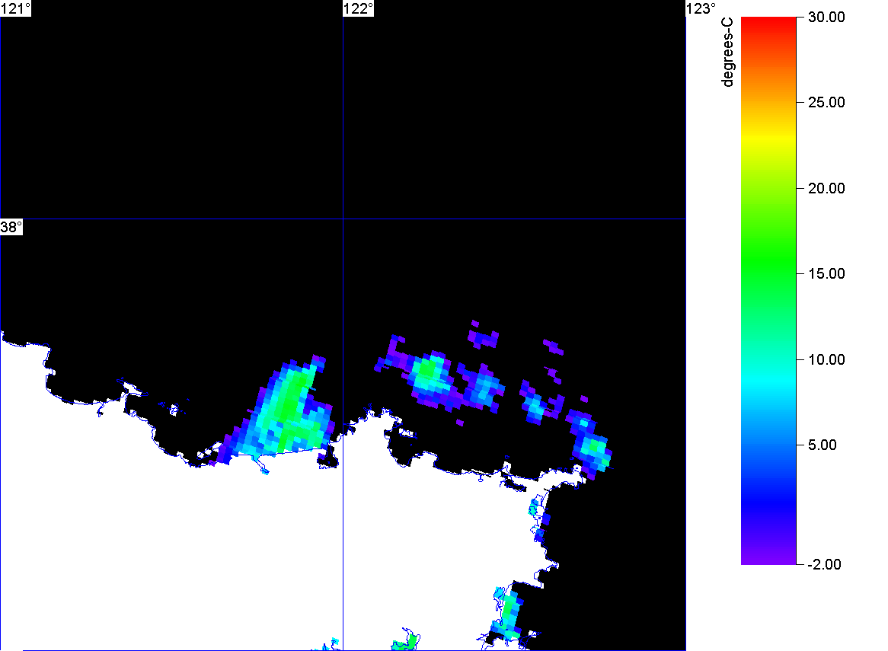This screenshot has width=888, height=651.
Task: Click the 25.00 colorbar tick label
Action: (826, 103)
